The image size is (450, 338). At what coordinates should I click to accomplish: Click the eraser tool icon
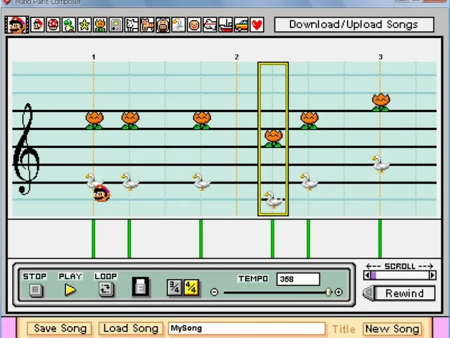click(x=140, y=287)
